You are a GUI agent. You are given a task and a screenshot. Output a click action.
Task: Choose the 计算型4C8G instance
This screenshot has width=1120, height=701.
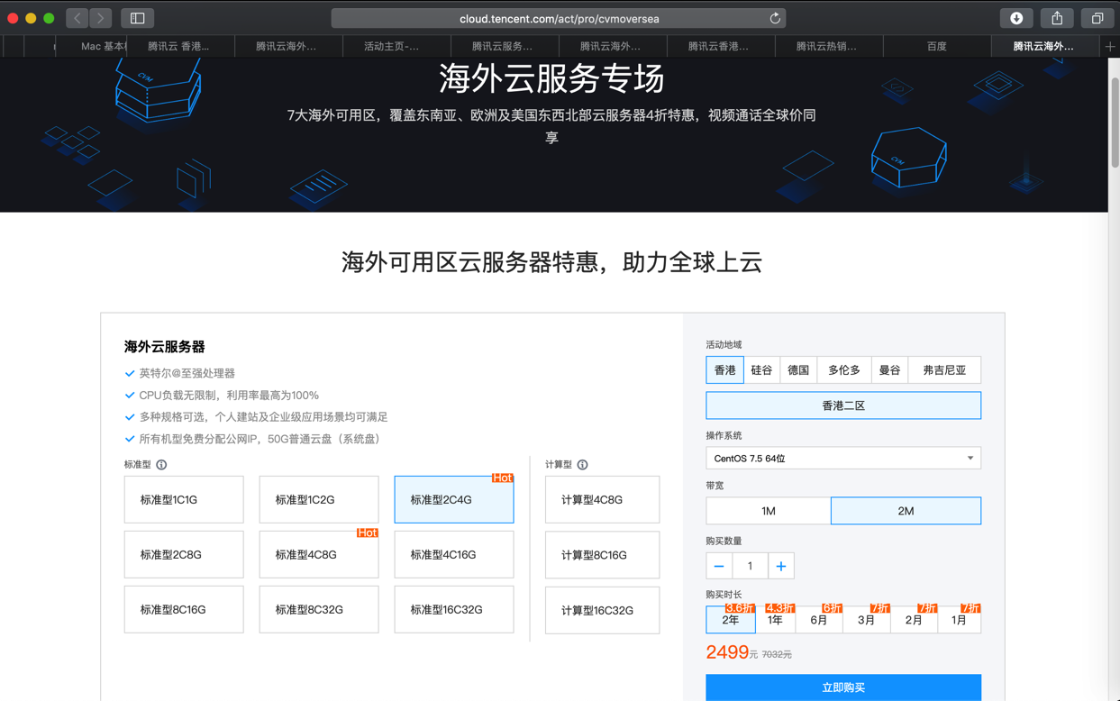603,500
